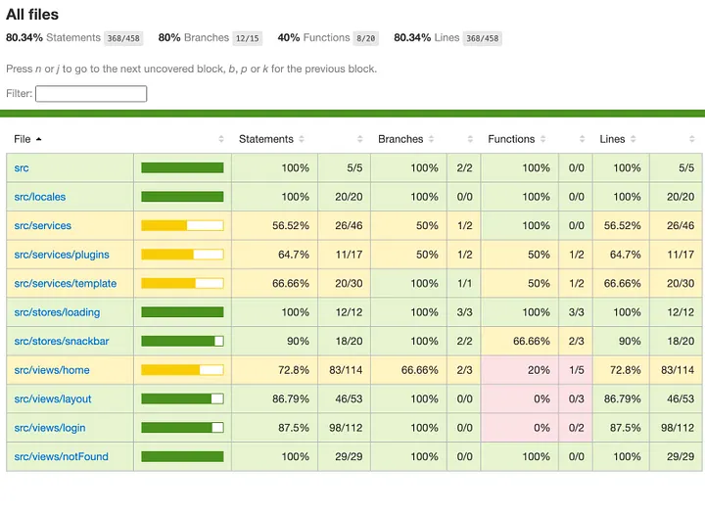705x514 pixels.
Task: Sort by lines covered/total count column icon
Action: [692, 139]
